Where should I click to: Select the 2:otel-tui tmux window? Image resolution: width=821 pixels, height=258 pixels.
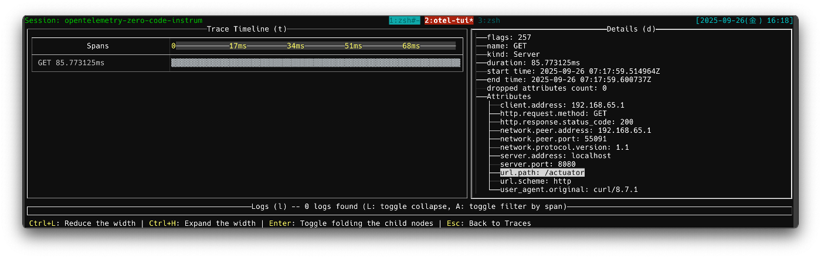click(x=449, y=20)
